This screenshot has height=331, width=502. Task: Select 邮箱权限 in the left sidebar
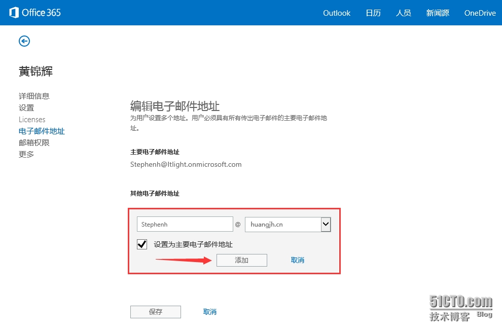pos(34,143)
